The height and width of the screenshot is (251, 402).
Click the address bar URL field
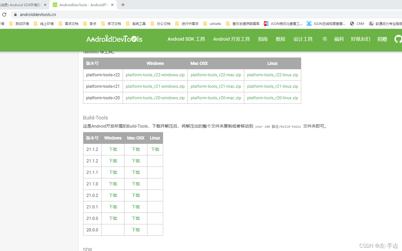point(38,14)
